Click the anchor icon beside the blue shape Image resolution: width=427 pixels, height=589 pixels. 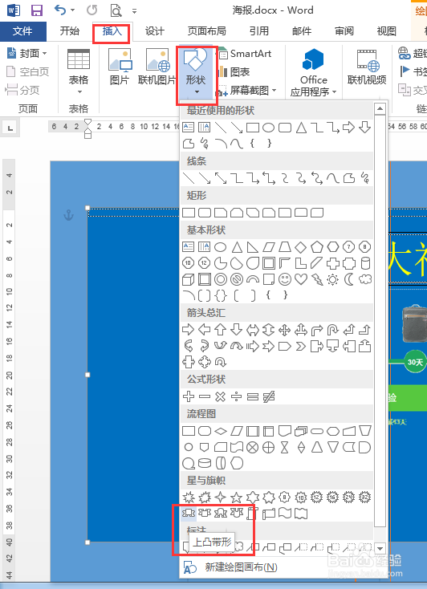pos(68,215)
